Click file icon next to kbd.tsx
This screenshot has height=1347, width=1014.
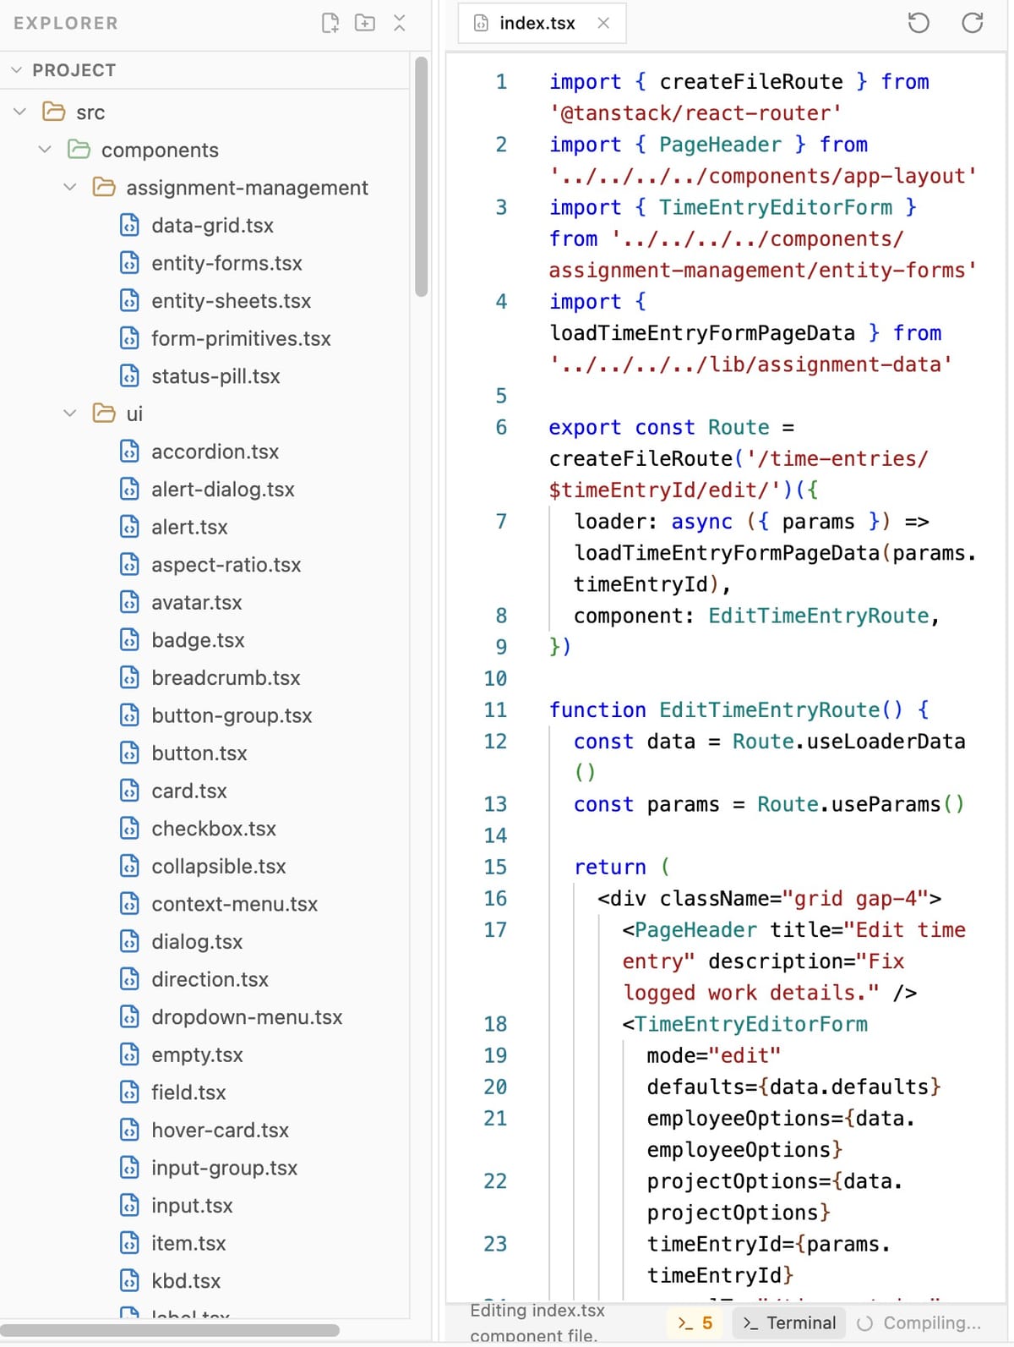129,1281
